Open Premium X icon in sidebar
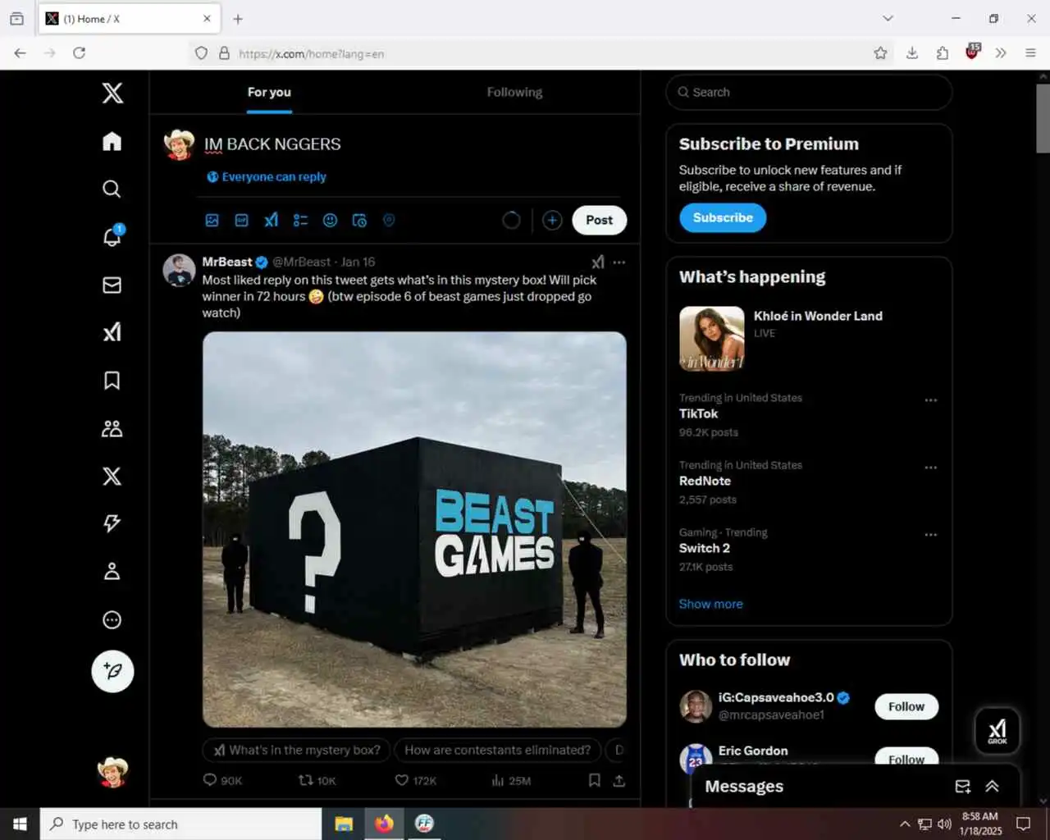 click(x=112, y=476)
